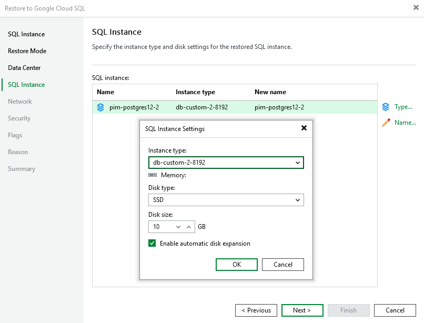
Task: Go to the Summary step
Action: point(22,169)
